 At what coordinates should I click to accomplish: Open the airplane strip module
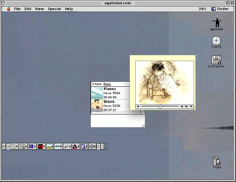coord(58,146)
